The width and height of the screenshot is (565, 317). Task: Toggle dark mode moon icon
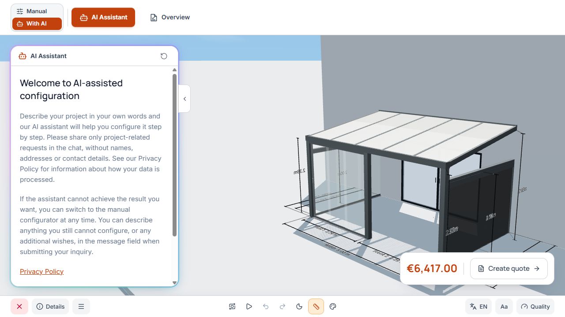299,306
